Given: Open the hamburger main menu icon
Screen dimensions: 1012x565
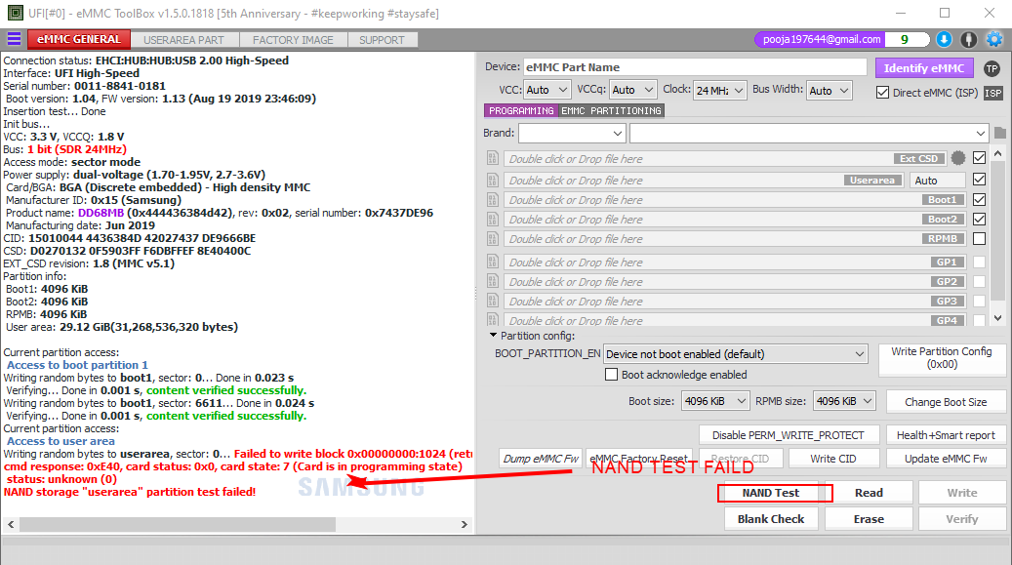Looking at the screenshot, I should pos(14,39).
